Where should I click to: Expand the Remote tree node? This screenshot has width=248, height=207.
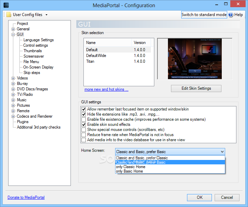13,111
